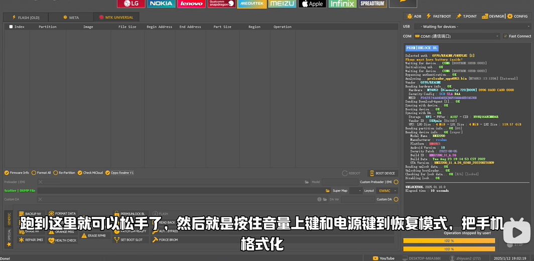Run the BACKUP NV operation

tap(31, 214)
